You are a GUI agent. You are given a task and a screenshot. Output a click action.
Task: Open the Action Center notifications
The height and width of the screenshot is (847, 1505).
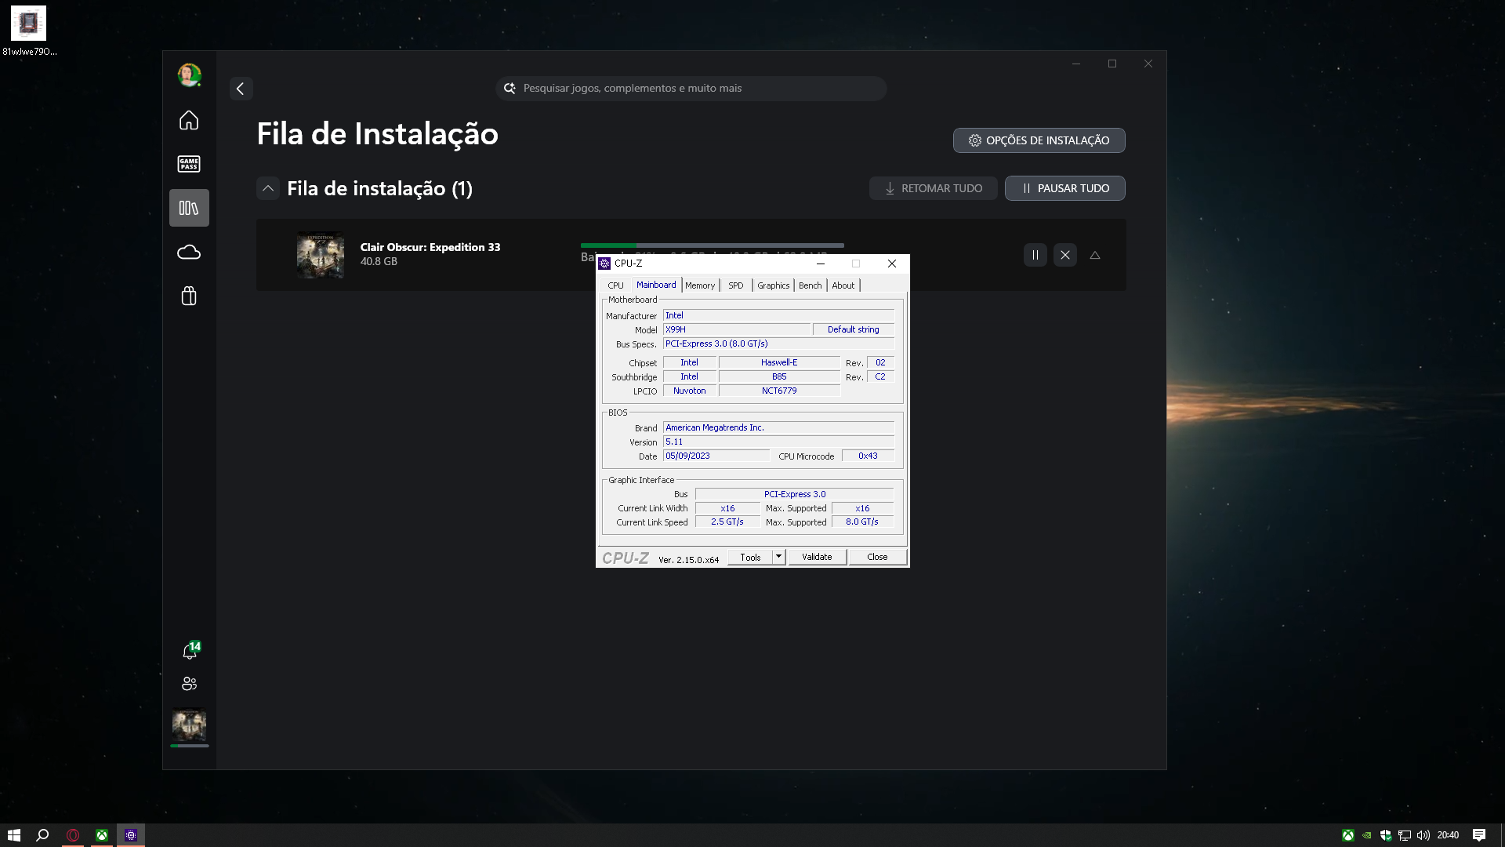coord(1479,835)
